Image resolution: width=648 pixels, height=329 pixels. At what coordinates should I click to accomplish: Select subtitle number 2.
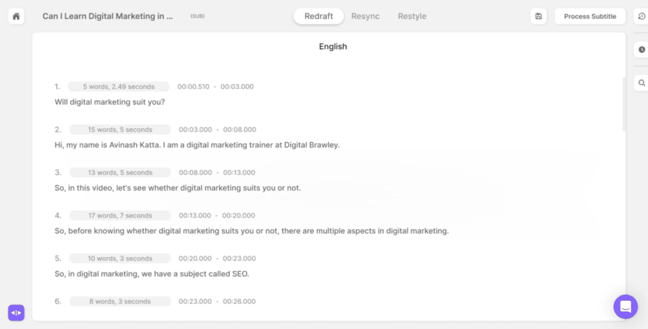[x=58, y=129]
